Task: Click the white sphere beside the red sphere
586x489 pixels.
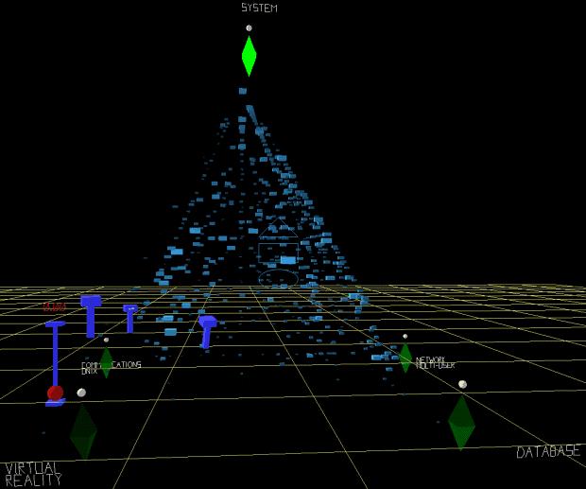Action: pyautogui.click(x=81, y=393)
